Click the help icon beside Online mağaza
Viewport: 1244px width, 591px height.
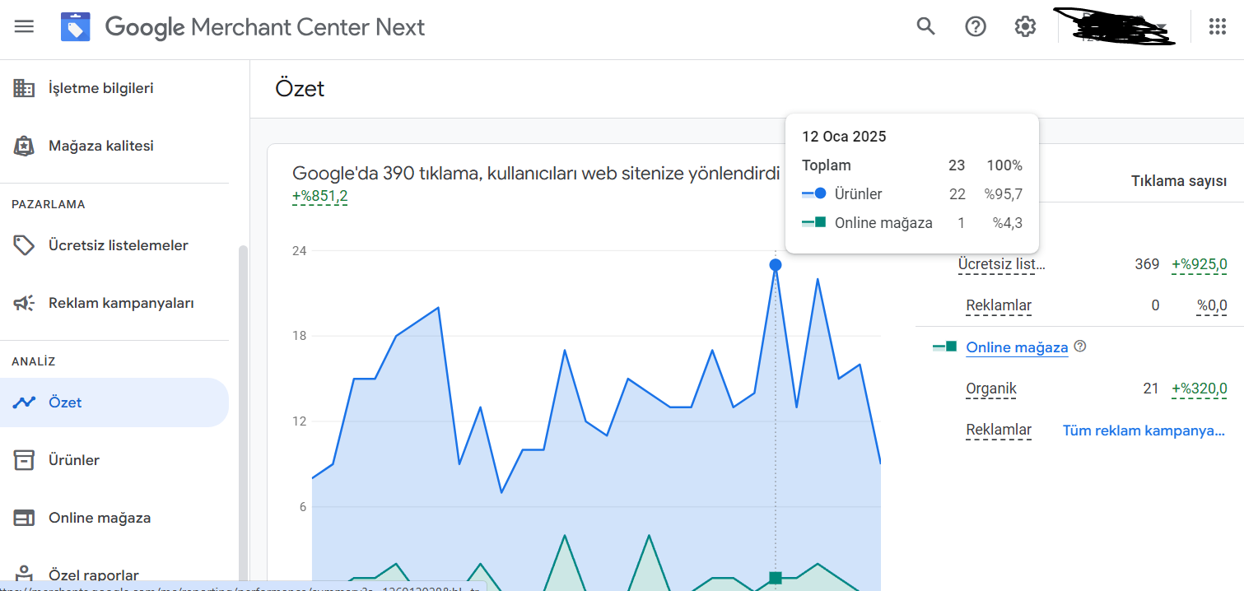coord(1080,347)
